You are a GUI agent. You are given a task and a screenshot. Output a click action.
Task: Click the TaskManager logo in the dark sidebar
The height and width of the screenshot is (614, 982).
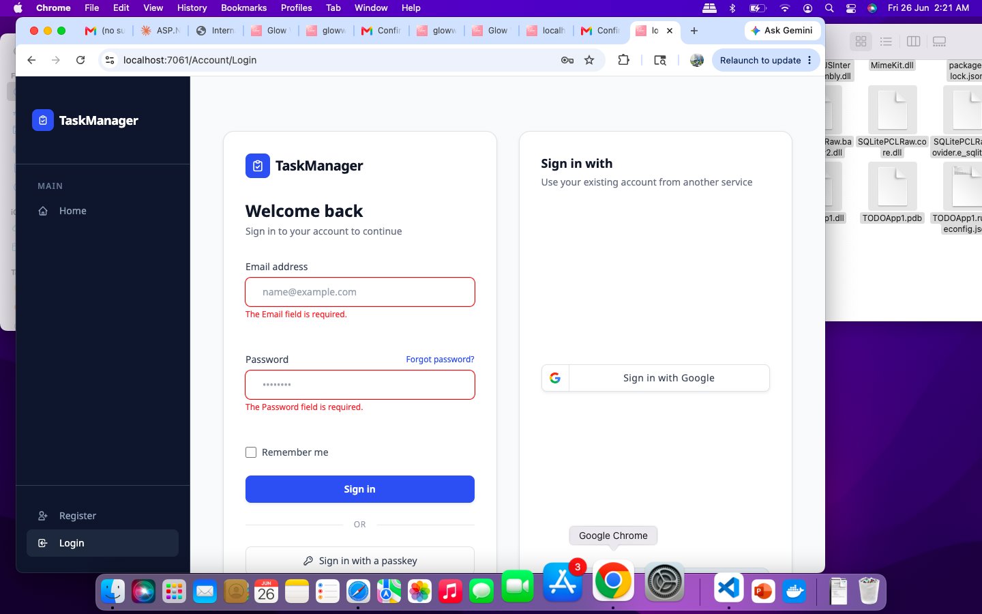[x=85, y=120]
